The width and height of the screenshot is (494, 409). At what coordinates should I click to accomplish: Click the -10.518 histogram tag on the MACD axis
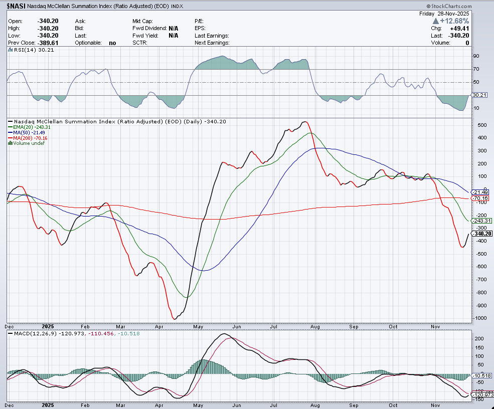483,375
